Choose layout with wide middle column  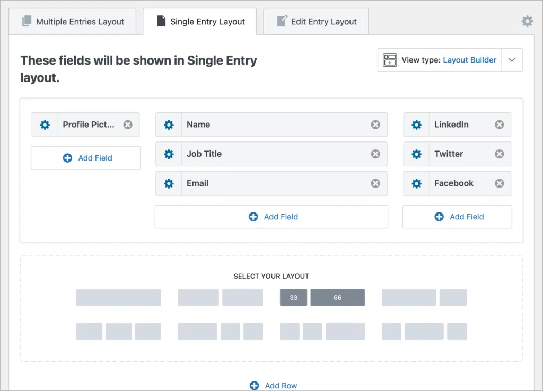point(424,332)
